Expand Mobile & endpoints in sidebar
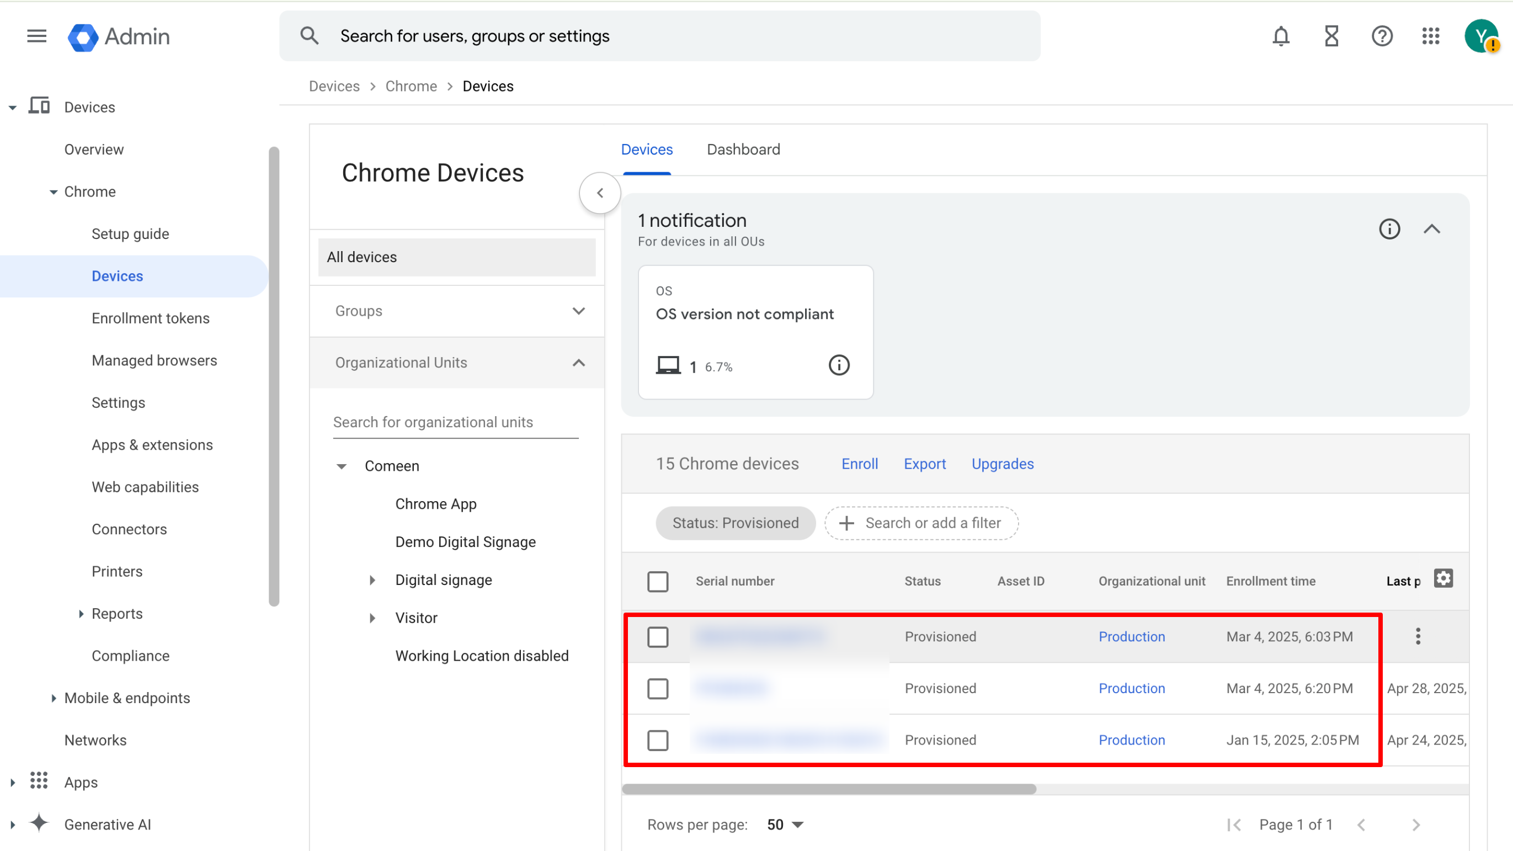Viewport: 1513px width, 851px height. tap(54, 698)
